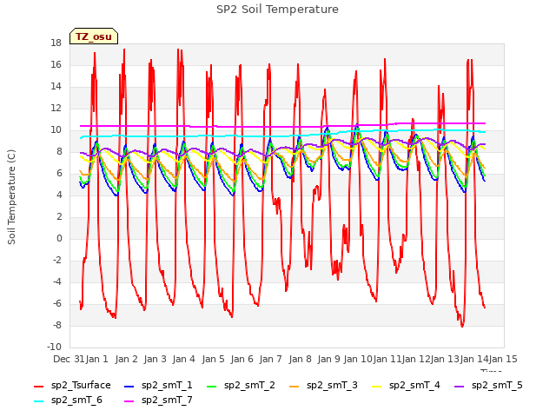Screen dimensions: 556x417
Task: Click the -8 y-axis tick label
Action: tap(57, 326)
